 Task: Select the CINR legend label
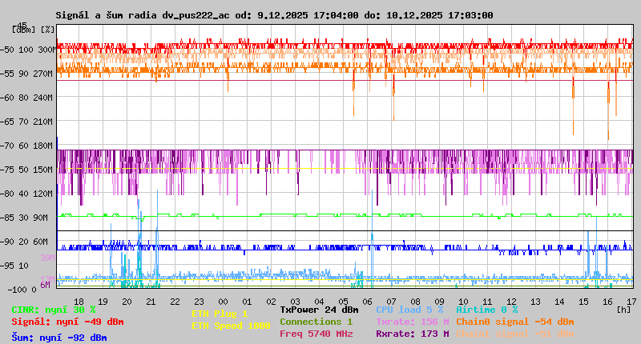(x=54, y=310)
